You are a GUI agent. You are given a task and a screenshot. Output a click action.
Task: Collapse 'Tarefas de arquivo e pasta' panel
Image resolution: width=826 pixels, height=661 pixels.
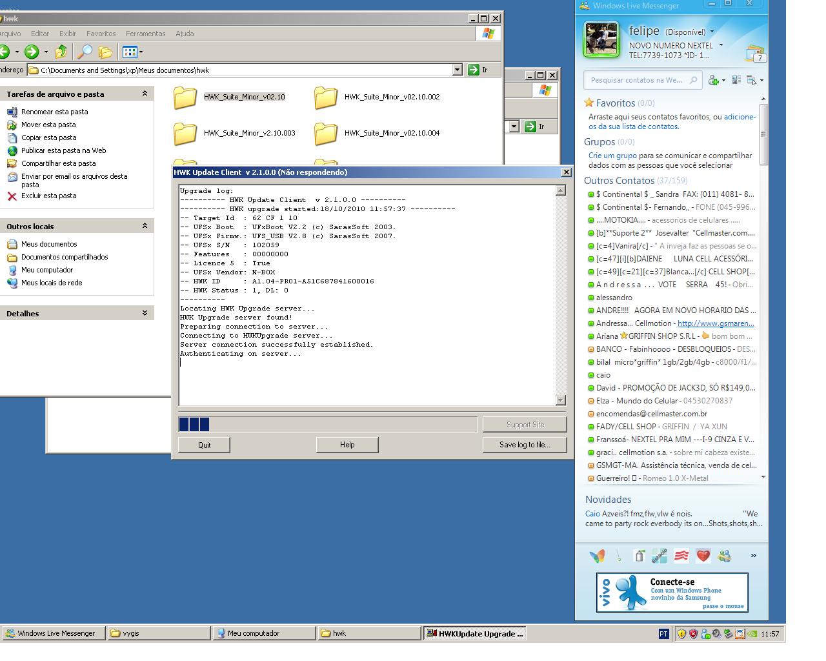pos(145,94)
